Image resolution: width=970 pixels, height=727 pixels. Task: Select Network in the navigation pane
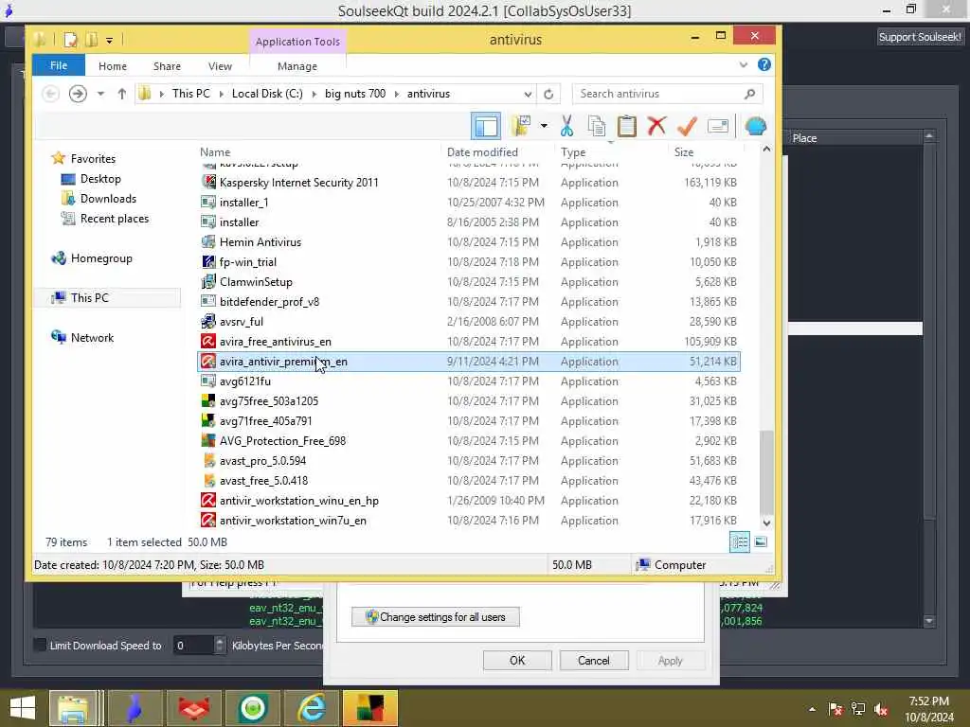tap(92, 338)
